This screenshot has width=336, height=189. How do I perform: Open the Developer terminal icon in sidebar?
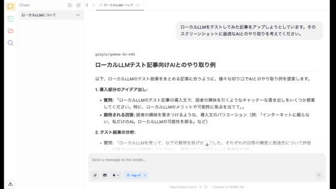pos(10,19)
